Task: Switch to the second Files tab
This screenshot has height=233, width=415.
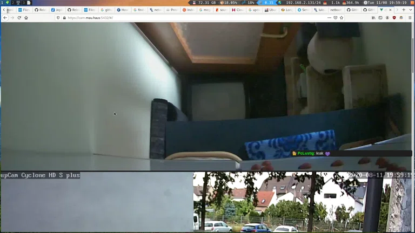Action: coord(90,10)
